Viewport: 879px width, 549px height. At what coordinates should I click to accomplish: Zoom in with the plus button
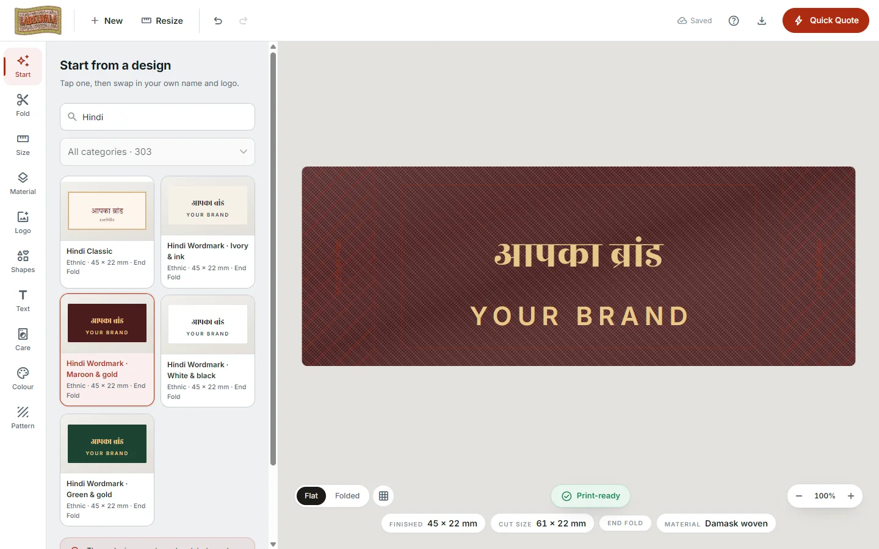(851, 496)
